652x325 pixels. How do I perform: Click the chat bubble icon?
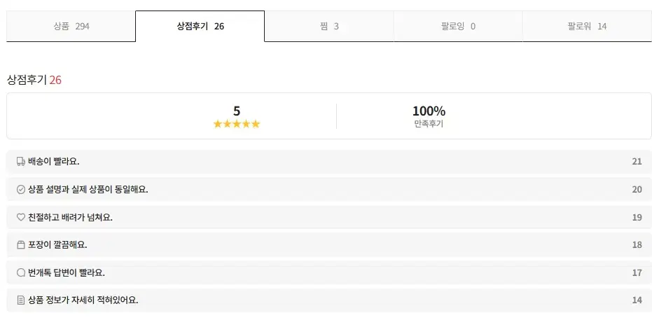(20, 272)
